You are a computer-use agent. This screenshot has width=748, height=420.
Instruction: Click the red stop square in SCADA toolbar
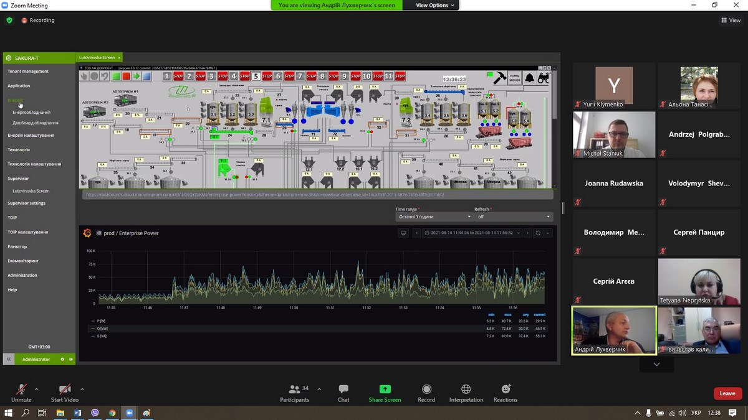[126, 76]
